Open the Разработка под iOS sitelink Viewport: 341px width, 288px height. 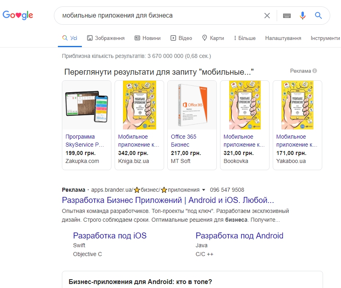(110, 236)
